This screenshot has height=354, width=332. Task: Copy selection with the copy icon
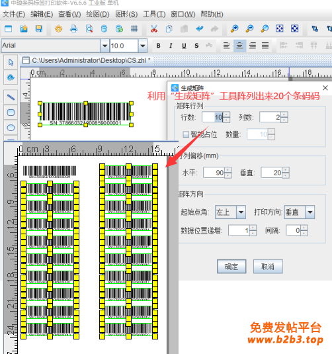(x=169, y=28)
